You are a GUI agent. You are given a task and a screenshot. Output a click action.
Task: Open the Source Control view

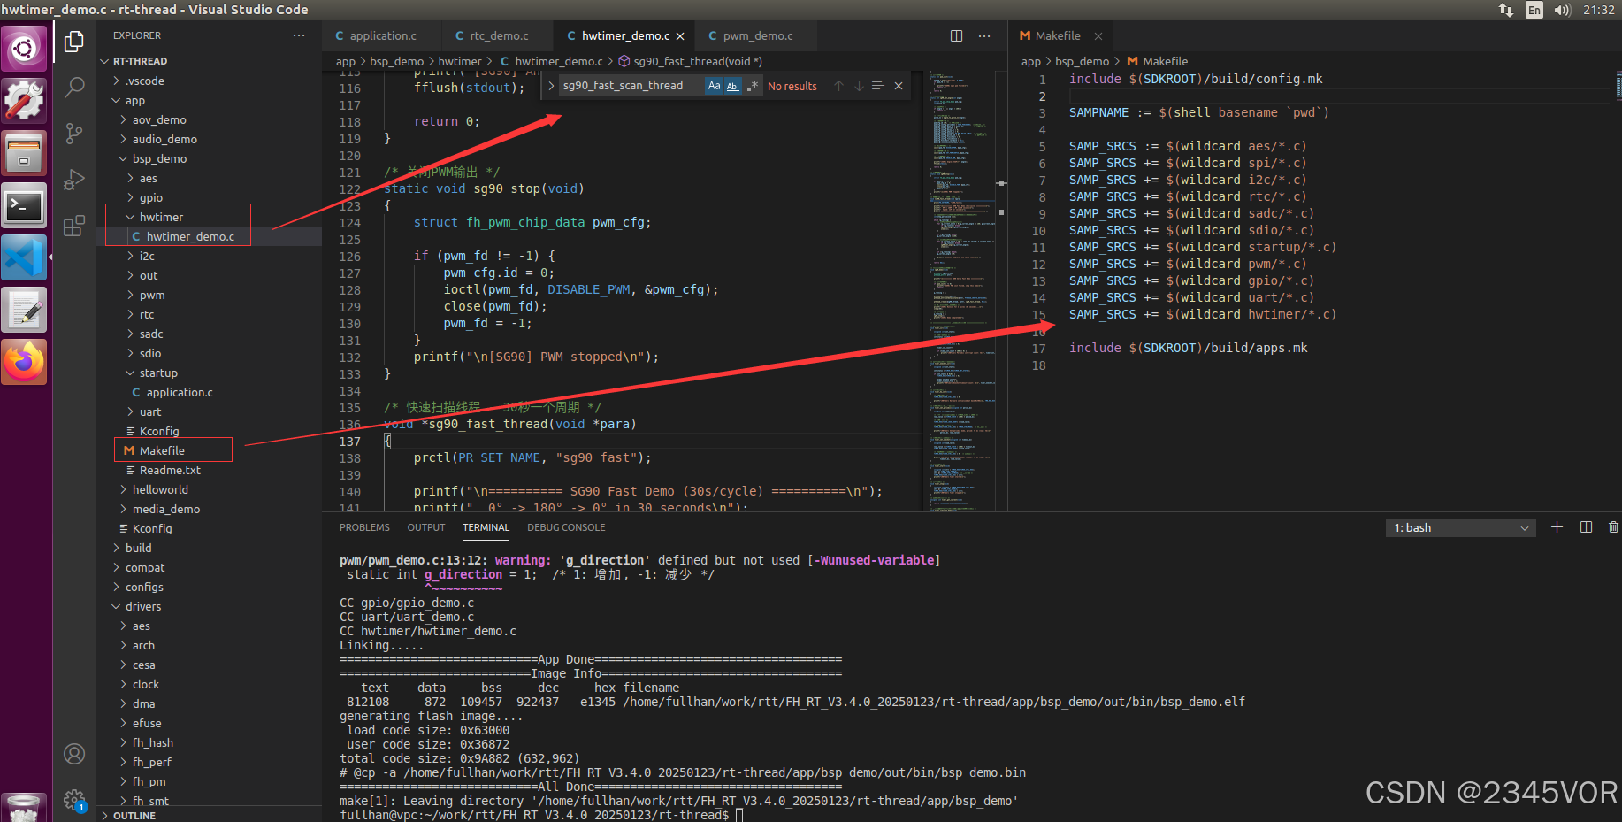[74, 134]
